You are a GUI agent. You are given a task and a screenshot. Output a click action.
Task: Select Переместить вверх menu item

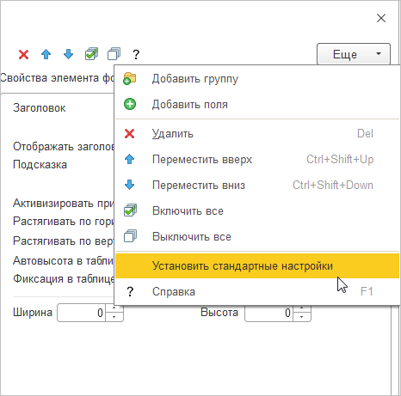[x=257, y=159]
